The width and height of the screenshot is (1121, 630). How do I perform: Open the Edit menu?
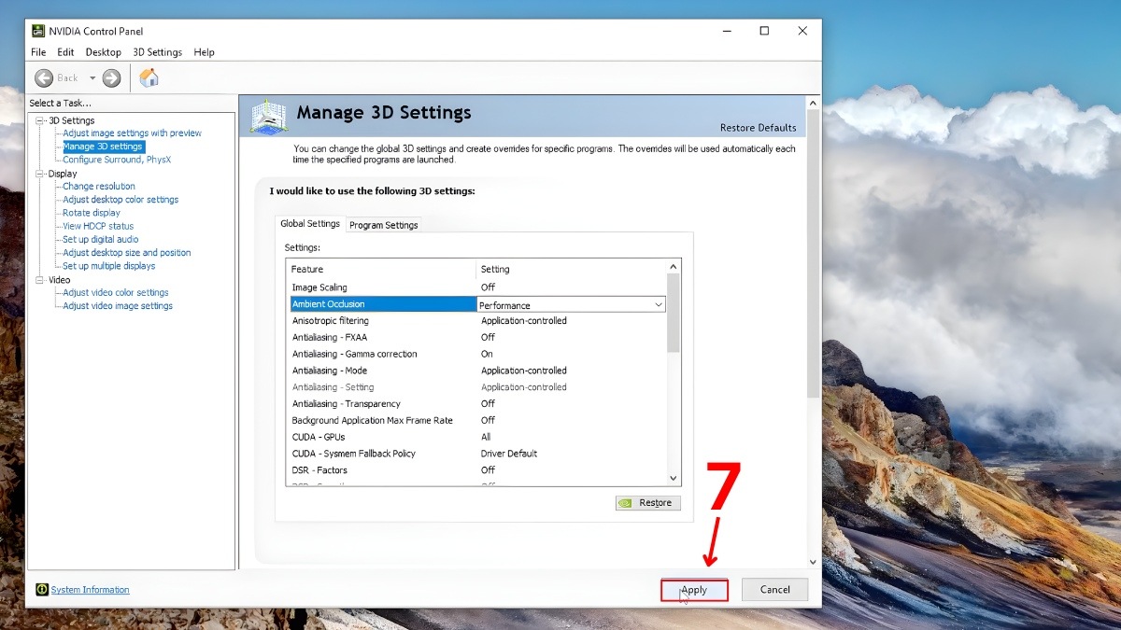[x=65, y=52]
